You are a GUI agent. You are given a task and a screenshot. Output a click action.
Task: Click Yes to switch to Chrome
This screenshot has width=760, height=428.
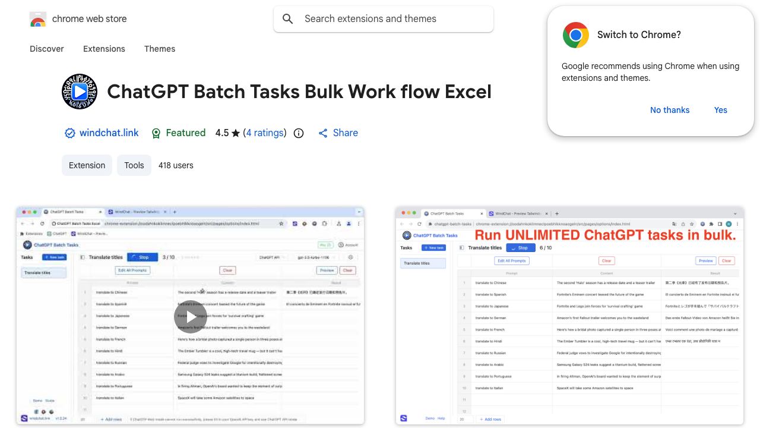pos(721,110)
